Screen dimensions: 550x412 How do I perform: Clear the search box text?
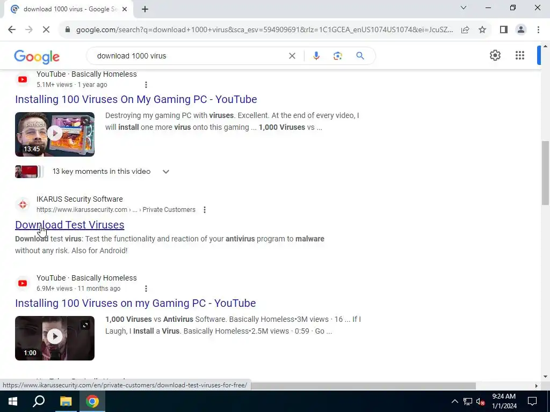pyautogui.click(x=292, y=56)
